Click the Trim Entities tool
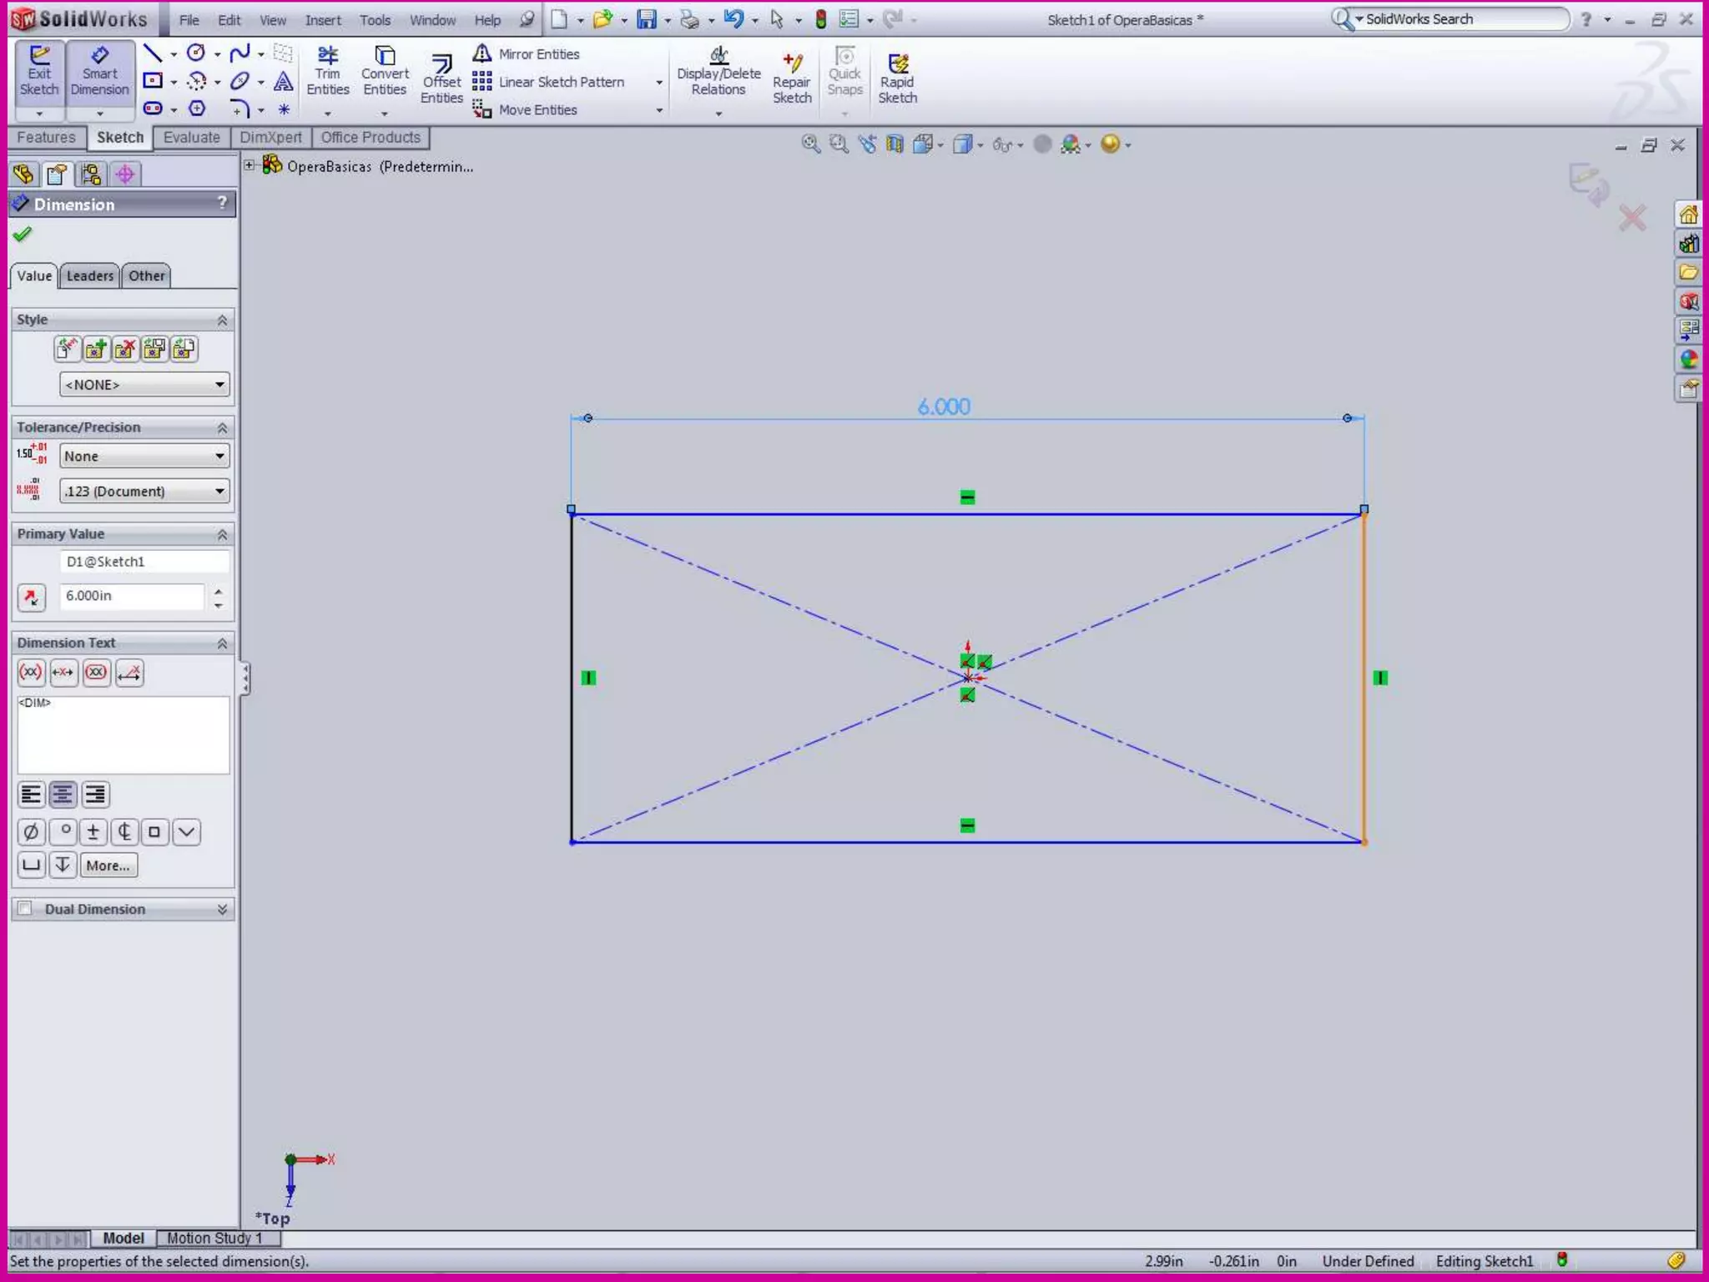The width and height of the screenshot is (1709, 1282). click(327, 72)
